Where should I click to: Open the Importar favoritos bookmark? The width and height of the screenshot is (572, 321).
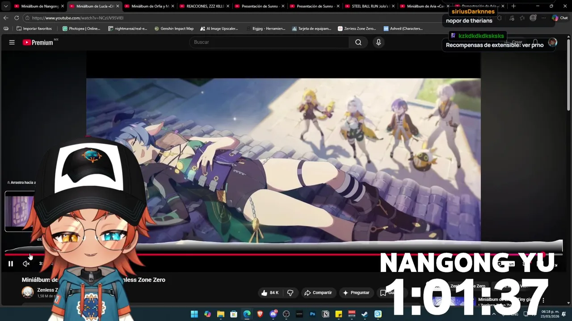point(34,29)
